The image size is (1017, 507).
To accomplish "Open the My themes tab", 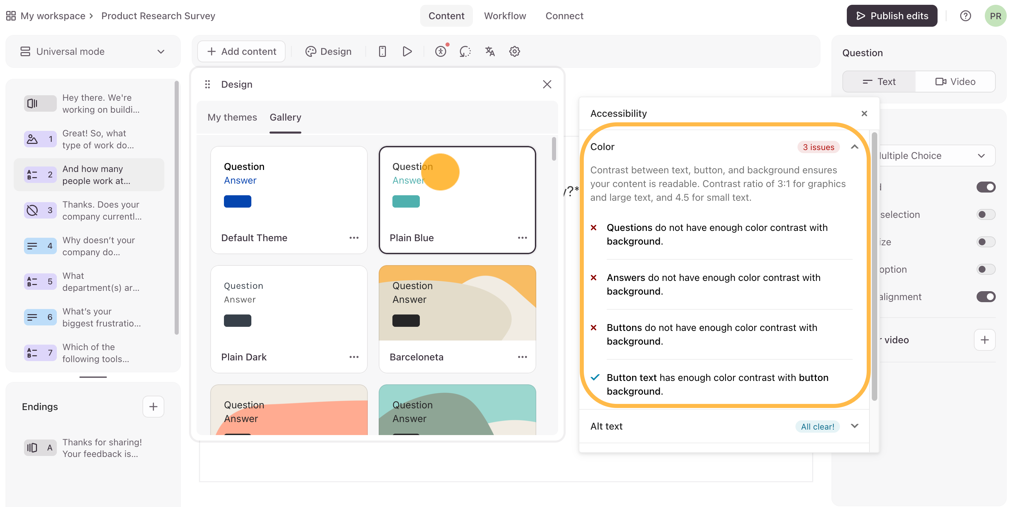I will point(232,117).
